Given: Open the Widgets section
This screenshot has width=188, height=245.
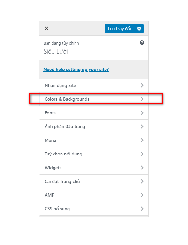Looking at the screenshot, I should [x=94, y=168].
